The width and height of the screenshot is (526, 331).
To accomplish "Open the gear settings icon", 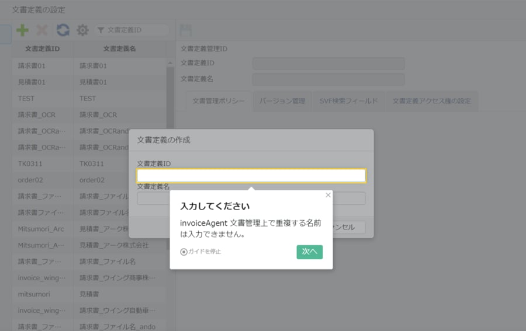I will 82,30.
